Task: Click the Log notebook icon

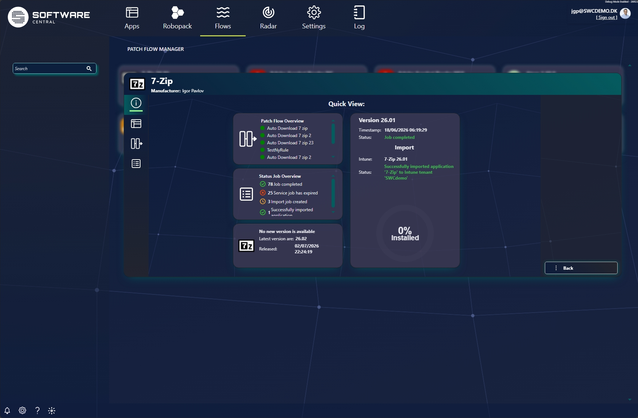Action: click(x=359, y=12)
